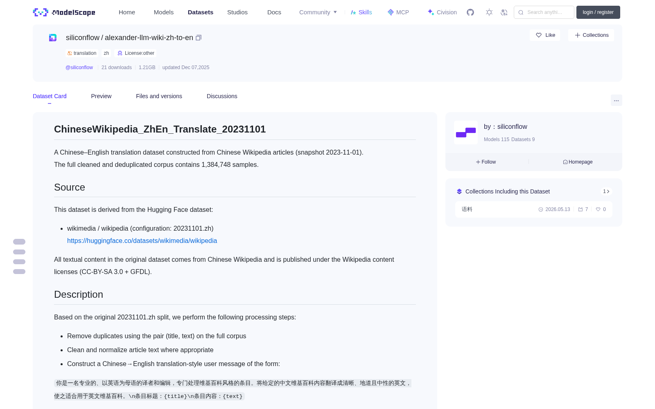Click 'Datasets 9' count text

click(x=523, y=139)
